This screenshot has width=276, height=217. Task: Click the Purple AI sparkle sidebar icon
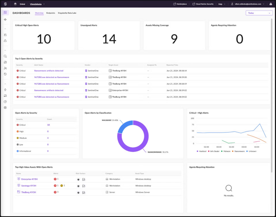pyautogui.click(x=5, y=20)
